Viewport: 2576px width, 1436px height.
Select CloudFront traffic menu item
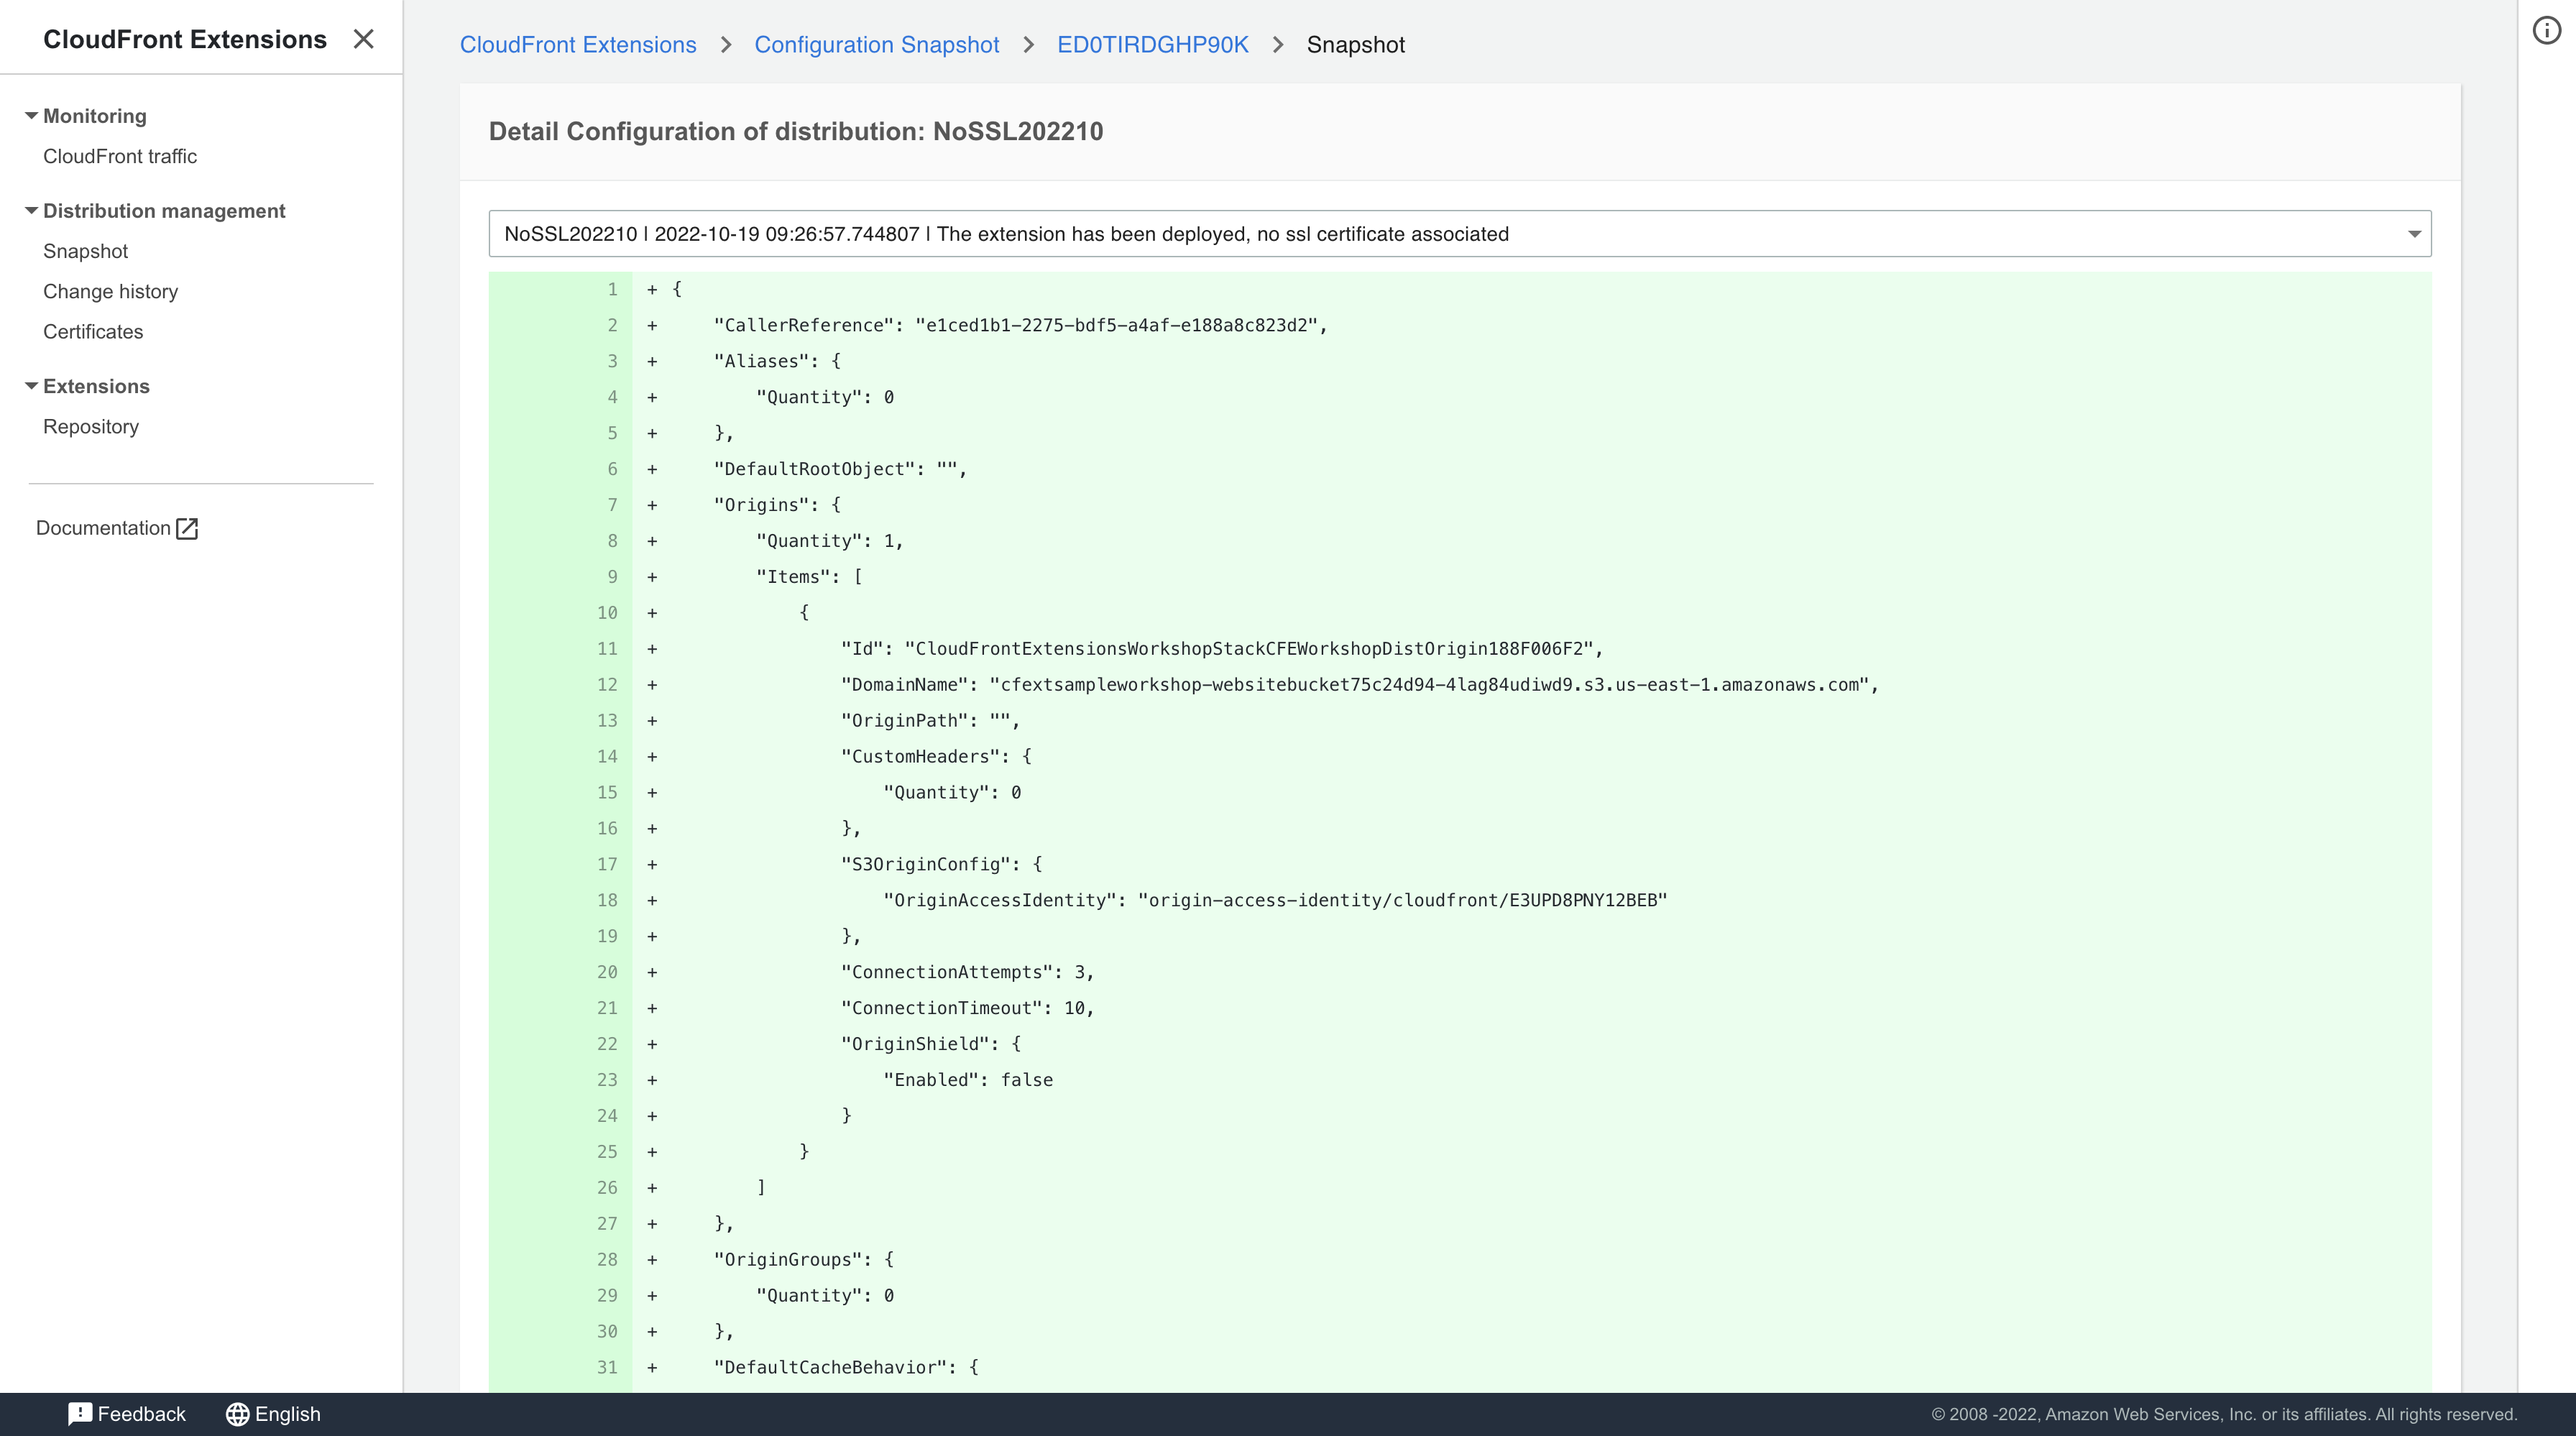tap(119, 156)
